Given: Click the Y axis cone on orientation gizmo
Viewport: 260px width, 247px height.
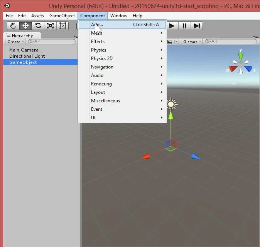Looking at the screenshot, I should (241, 57).
